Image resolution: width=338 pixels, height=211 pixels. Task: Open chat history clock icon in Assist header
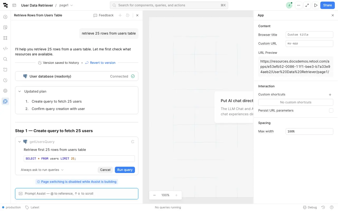128,15
